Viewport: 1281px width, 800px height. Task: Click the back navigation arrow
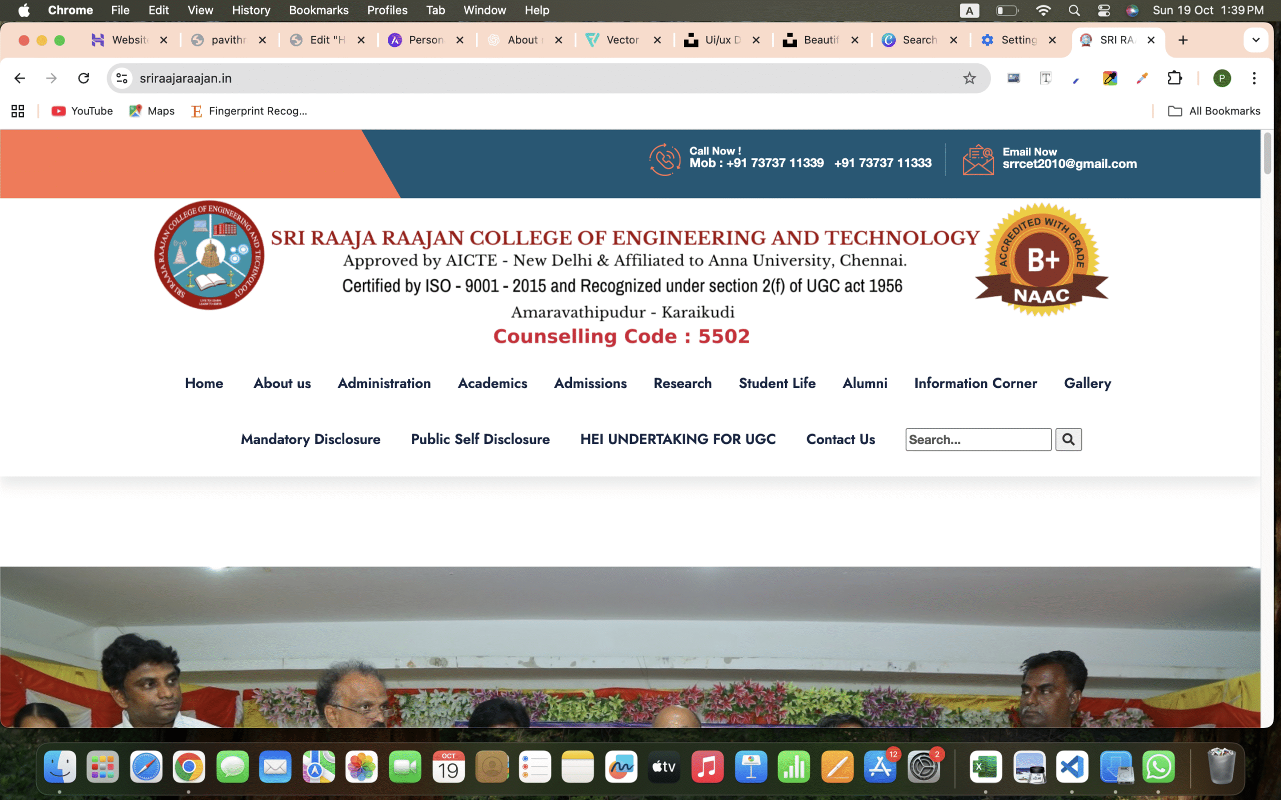click(x=20, y=78)
